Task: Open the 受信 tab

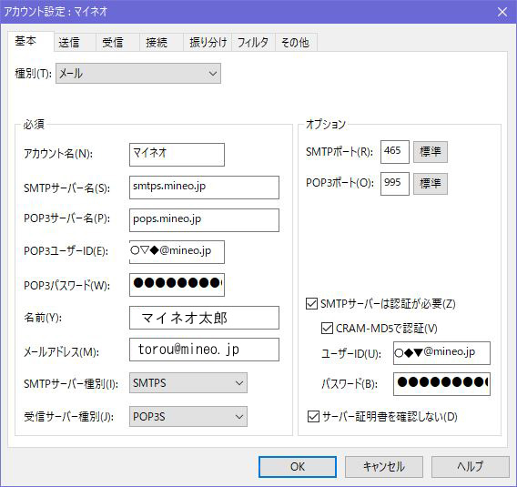Action: (x=117, y=42)
